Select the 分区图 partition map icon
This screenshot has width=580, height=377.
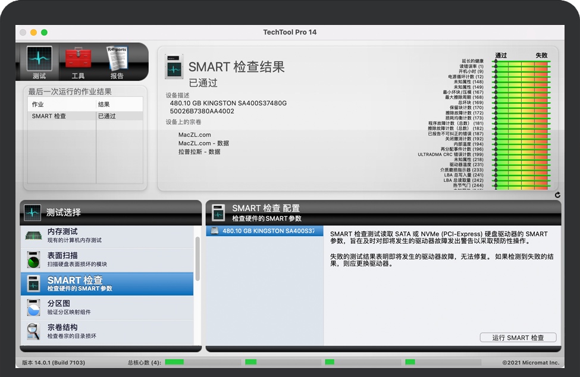(34, 307)
